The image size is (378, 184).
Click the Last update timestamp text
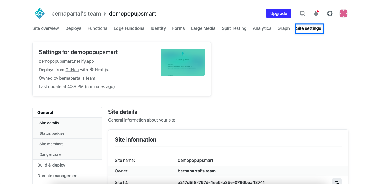pos(77,86)
